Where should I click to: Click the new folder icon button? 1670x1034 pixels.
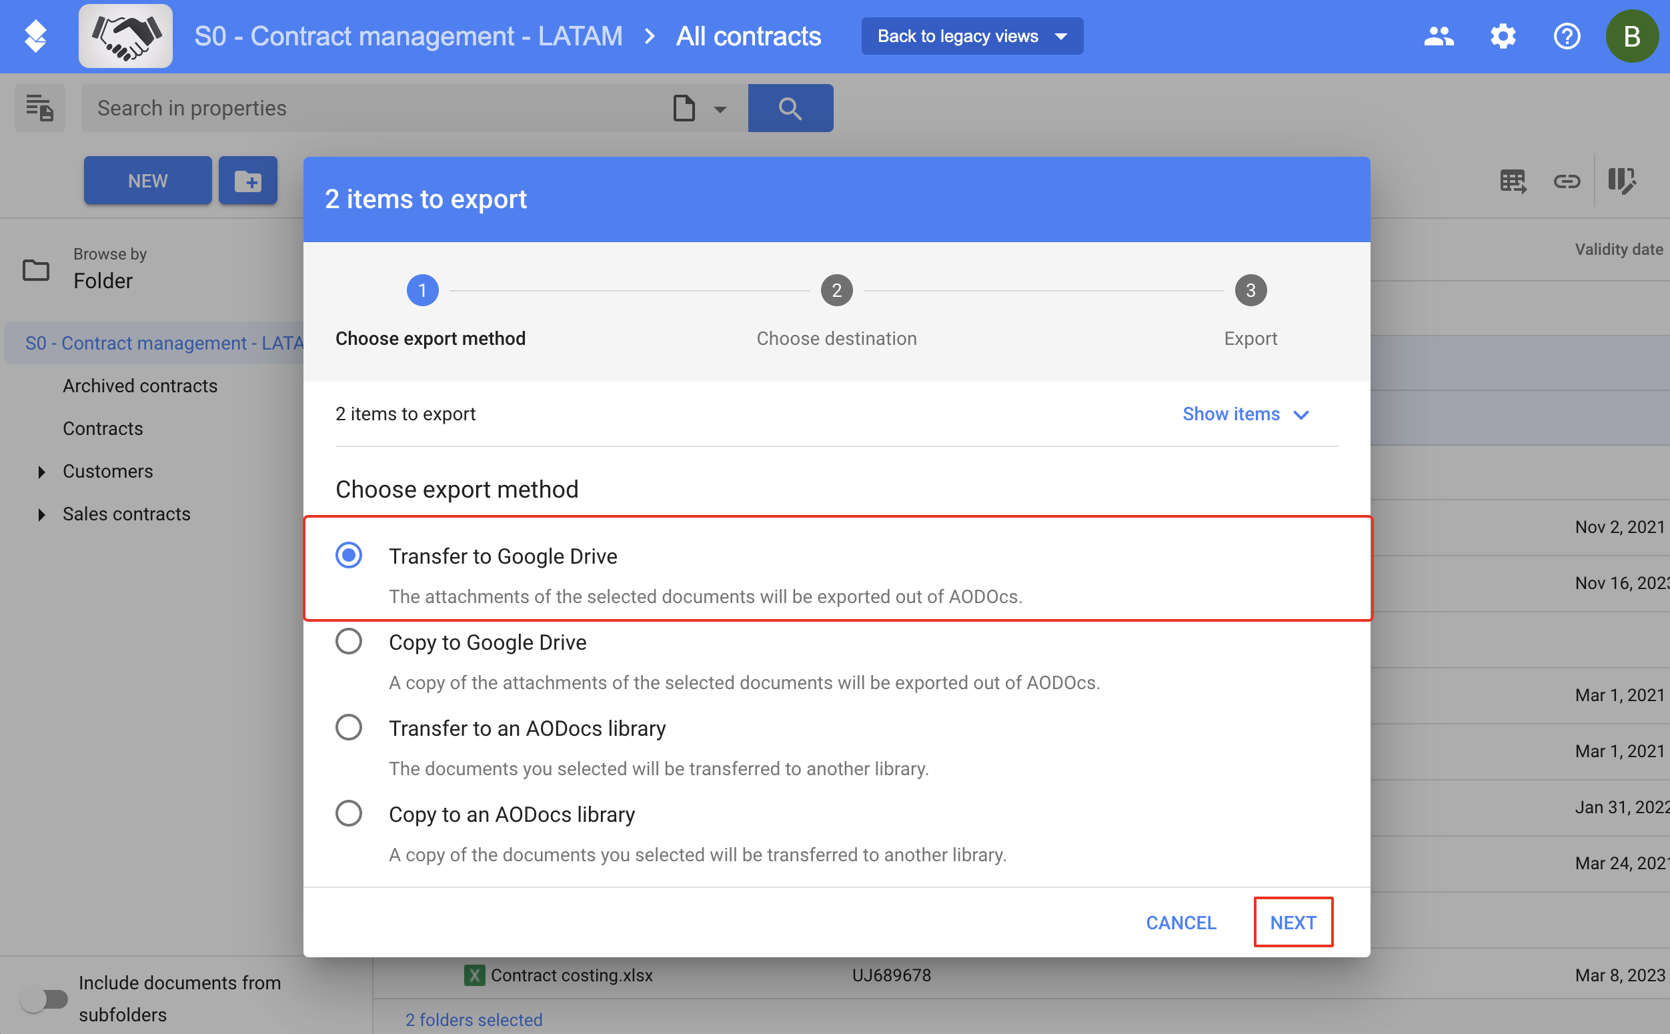pos(247,181)
